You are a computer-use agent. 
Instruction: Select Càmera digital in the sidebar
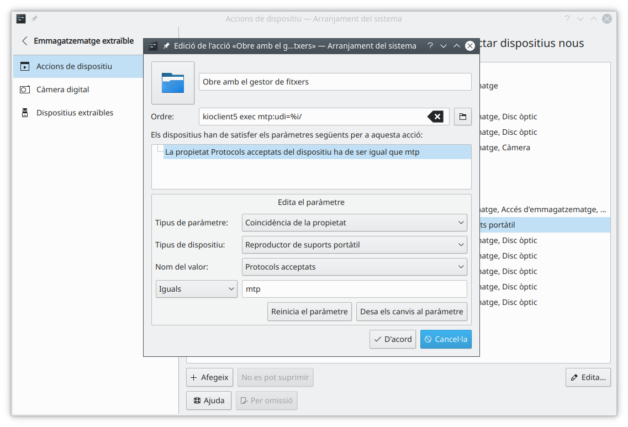click(x=62, y=89)
